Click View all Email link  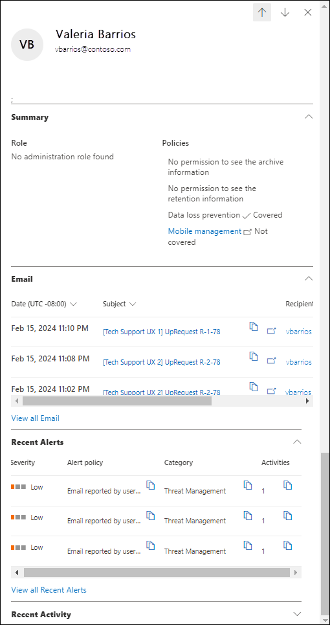[36, 418]
